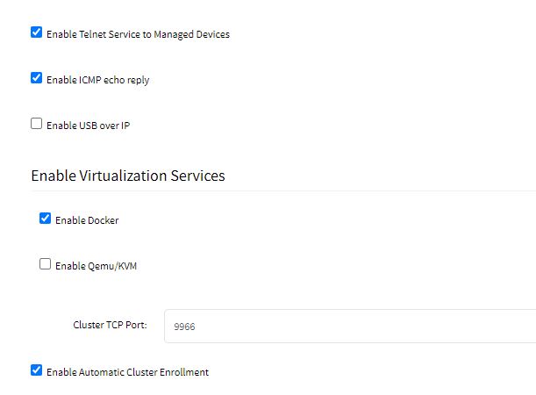
Task: Click the word 'Docker' in virtualization options
Action: [x=103, y=220]
